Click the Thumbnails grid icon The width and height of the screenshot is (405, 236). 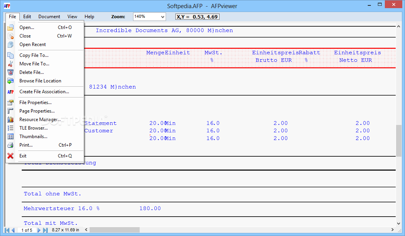(10, 137)
